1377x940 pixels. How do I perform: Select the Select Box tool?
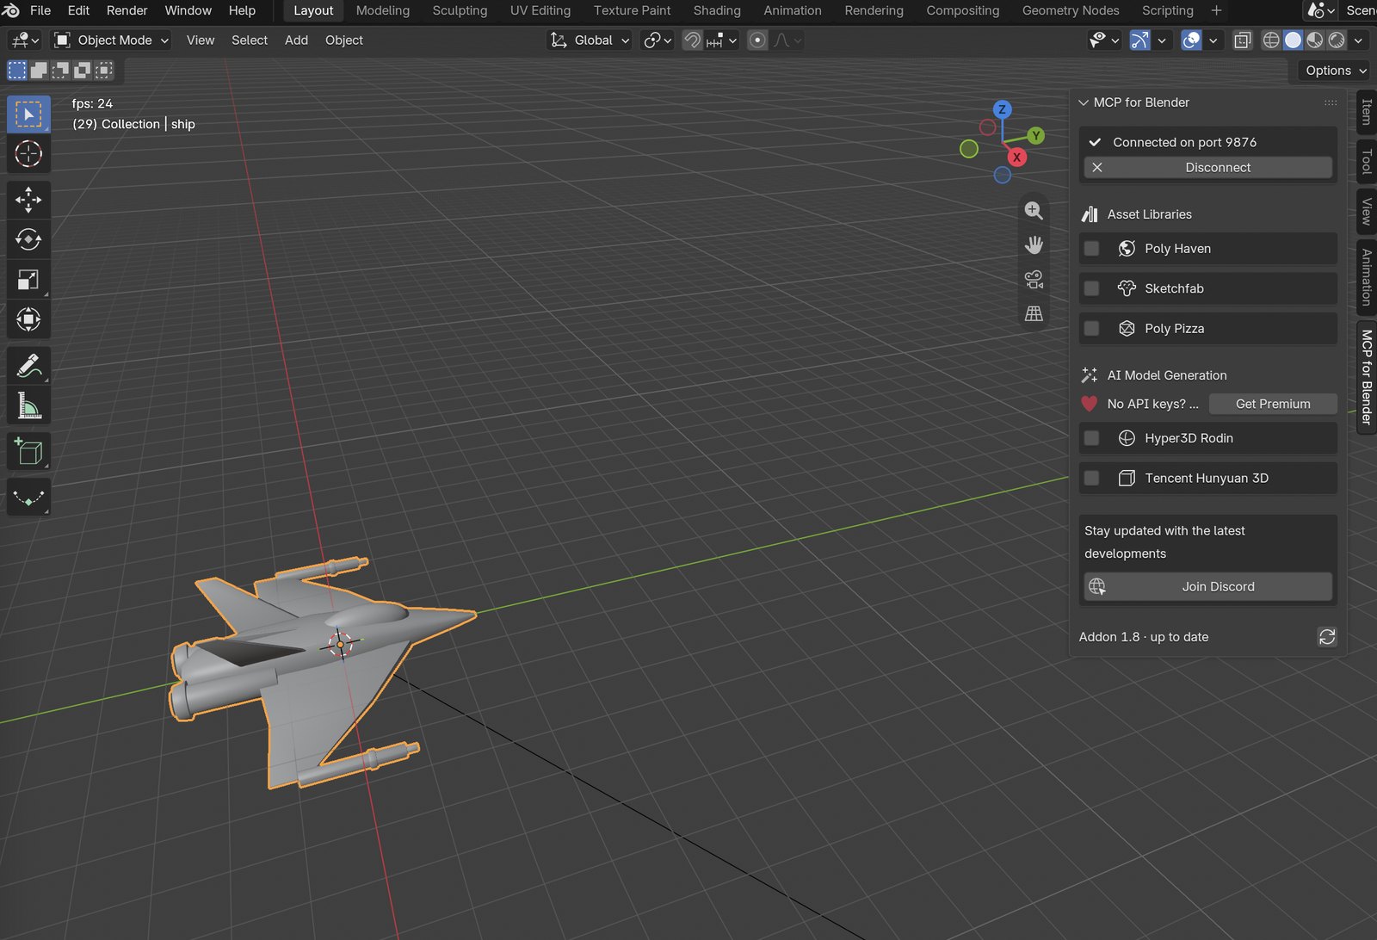[x=28, y=114]
